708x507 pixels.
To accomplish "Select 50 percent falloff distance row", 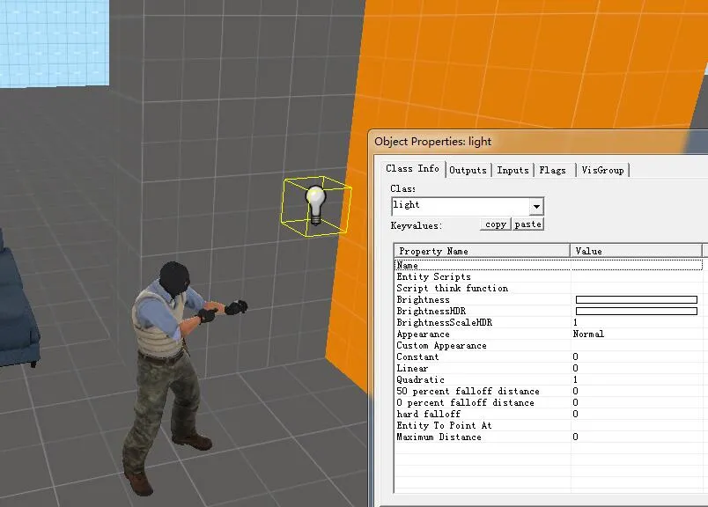I will click(549, 391).
